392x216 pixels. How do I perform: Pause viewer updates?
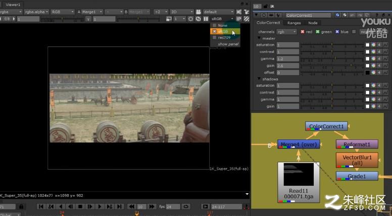point(206,19)
